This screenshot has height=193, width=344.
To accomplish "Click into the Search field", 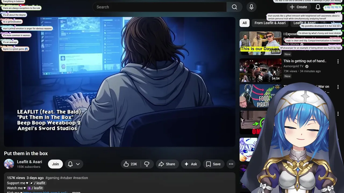I will tap(160, 7).
